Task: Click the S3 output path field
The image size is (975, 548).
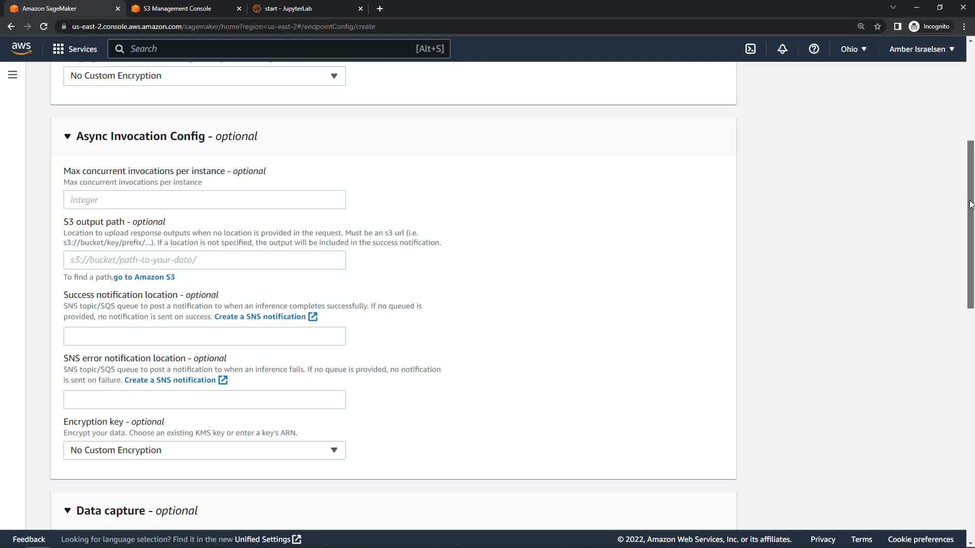Action: point(204,260)
